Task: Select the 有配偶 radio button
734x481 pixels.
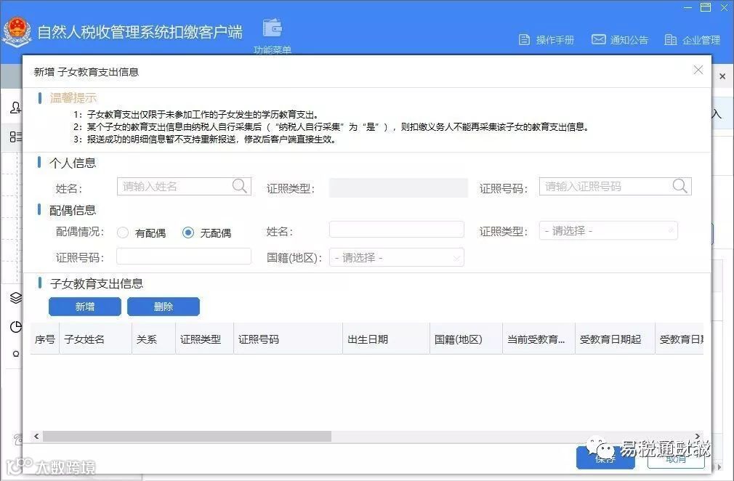Action: pyautogui.click(x=123, y=233)
